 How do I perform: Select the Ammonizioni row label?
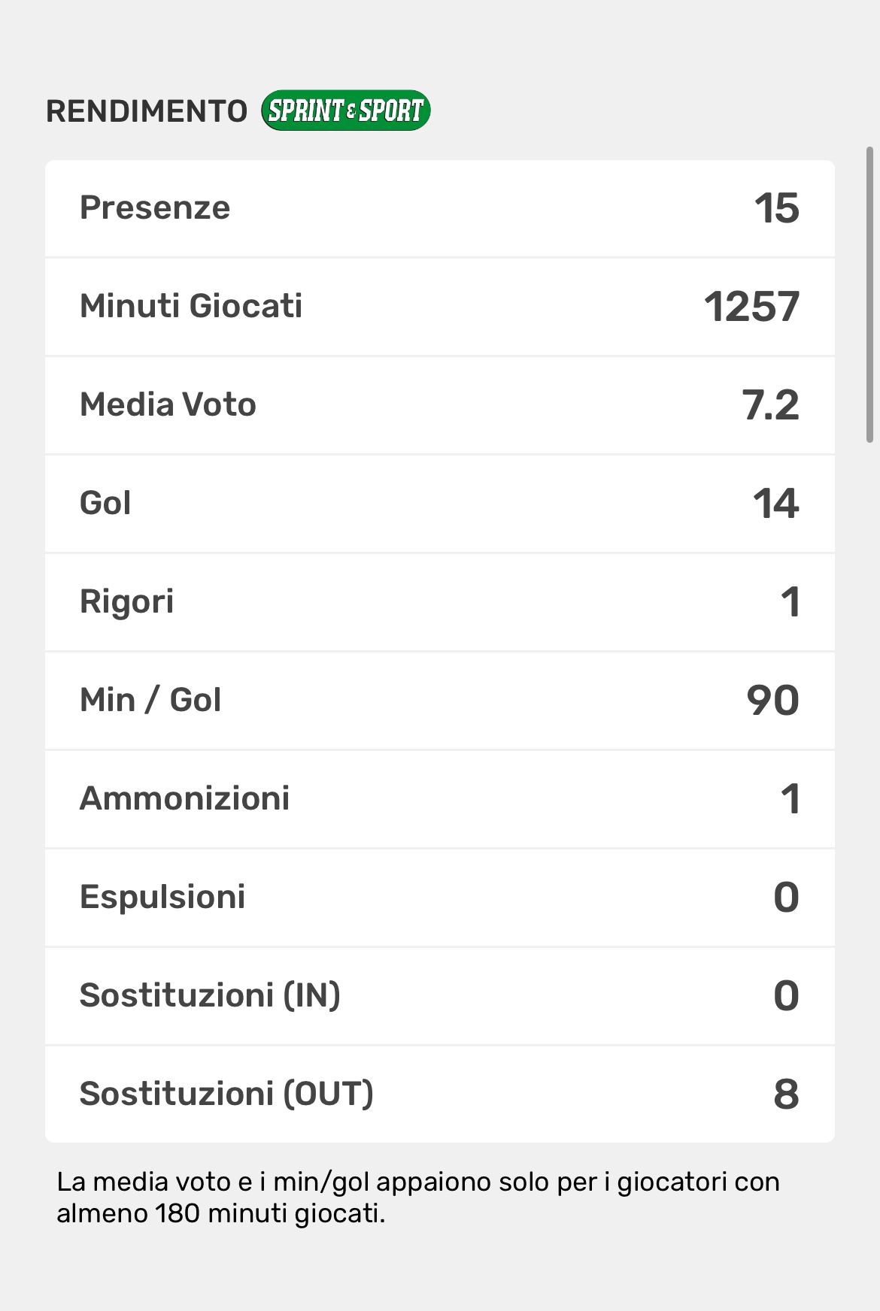pyautogui.click(x=184, y=798)
